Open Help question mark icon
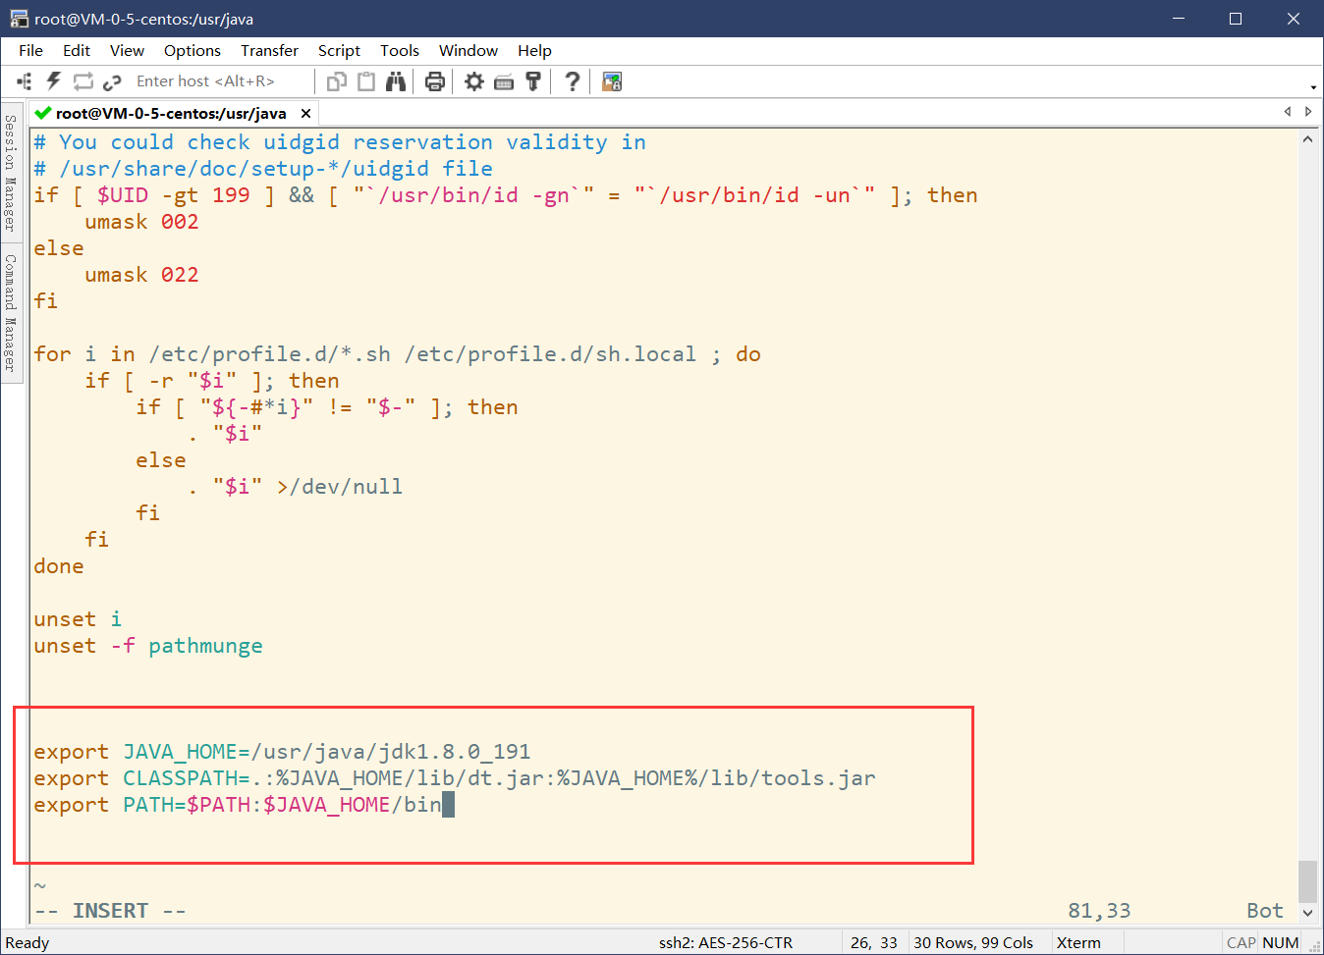Viewport: 1324px width, 955px height. click(572, 81)
